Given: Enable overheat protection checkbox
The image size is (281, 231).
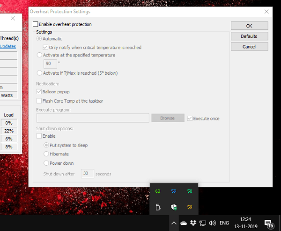Looking at the screenshot, I should [36, 24].
